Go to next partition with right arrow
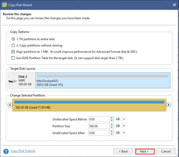This screenshot has width=179, height=157. pos(168,105)
